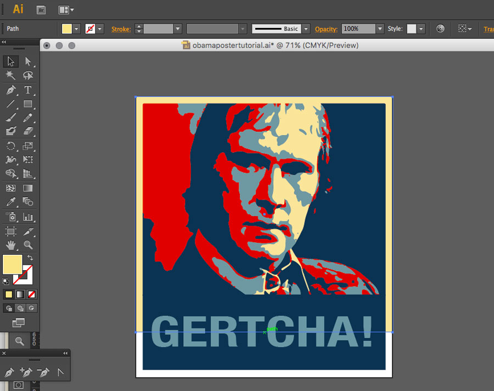Enable Draw Normal mode
The height and width of the screenshot is (391, 494).
[9, 308]
